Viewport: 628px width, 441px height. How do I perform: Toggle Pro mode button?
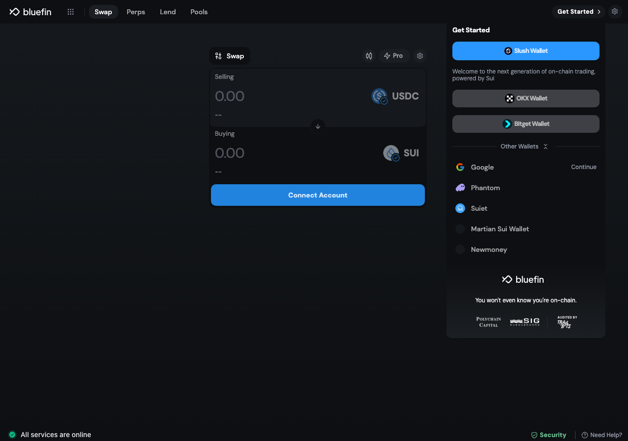click(x=394, y=56)
